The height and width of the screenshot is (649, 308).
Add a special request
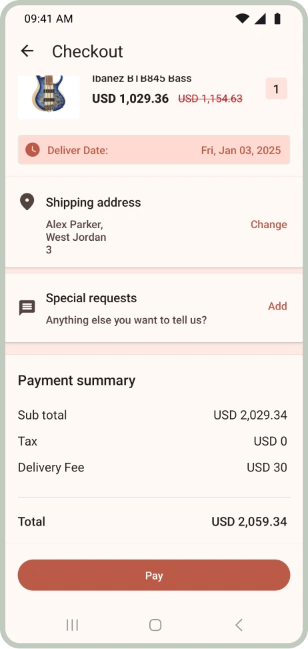(x=277, y=306)
